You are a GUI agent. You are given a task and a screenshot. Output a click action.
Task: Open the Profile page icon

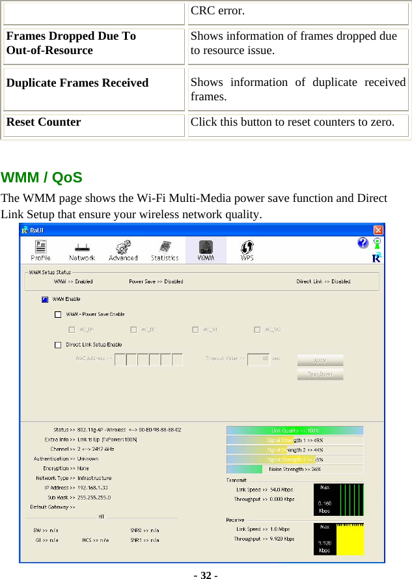40,250
